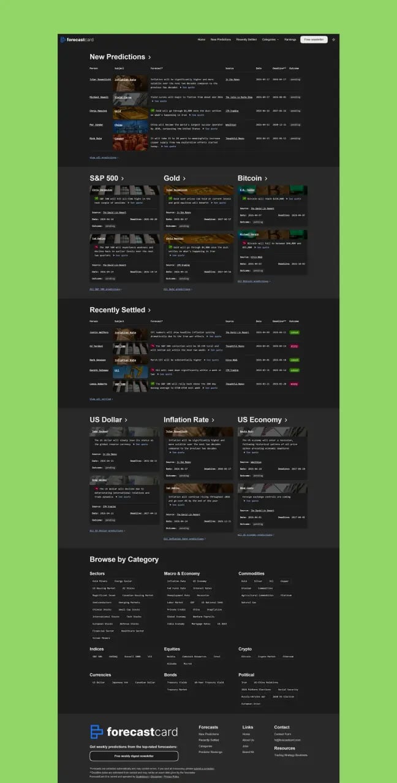Open source link In the Money, first row
The image size is (397, 783).
[233, 79]
